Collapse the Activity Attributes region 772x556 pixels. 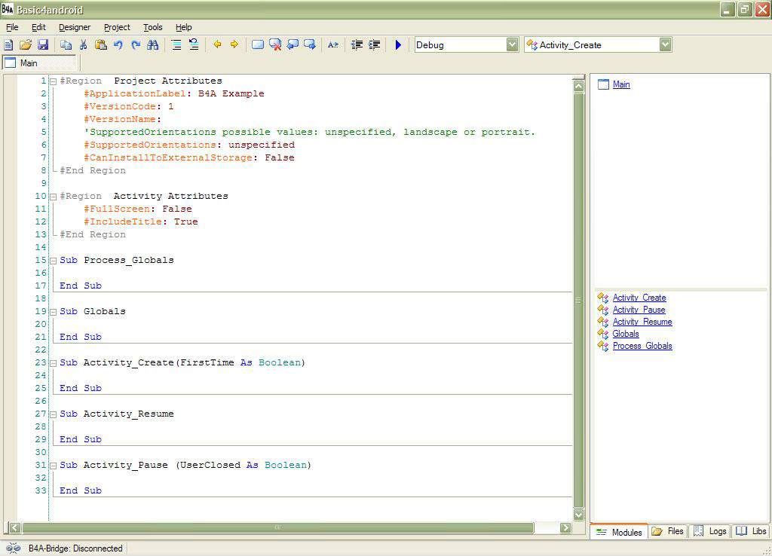pyautogui.click(x=54, y=197)
